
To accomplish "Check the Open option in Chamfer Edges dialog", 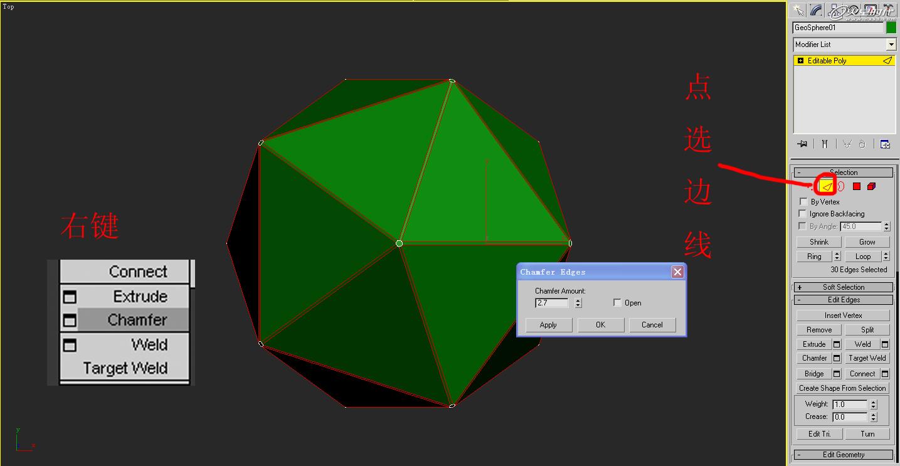I will point(617,302).
